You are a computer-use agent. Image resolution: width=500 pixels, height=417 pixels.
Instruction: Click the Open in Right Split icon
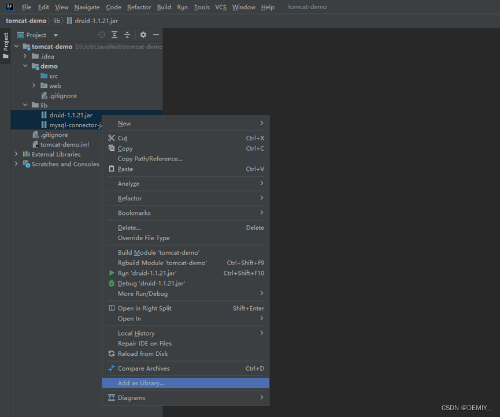pos(112,308)
